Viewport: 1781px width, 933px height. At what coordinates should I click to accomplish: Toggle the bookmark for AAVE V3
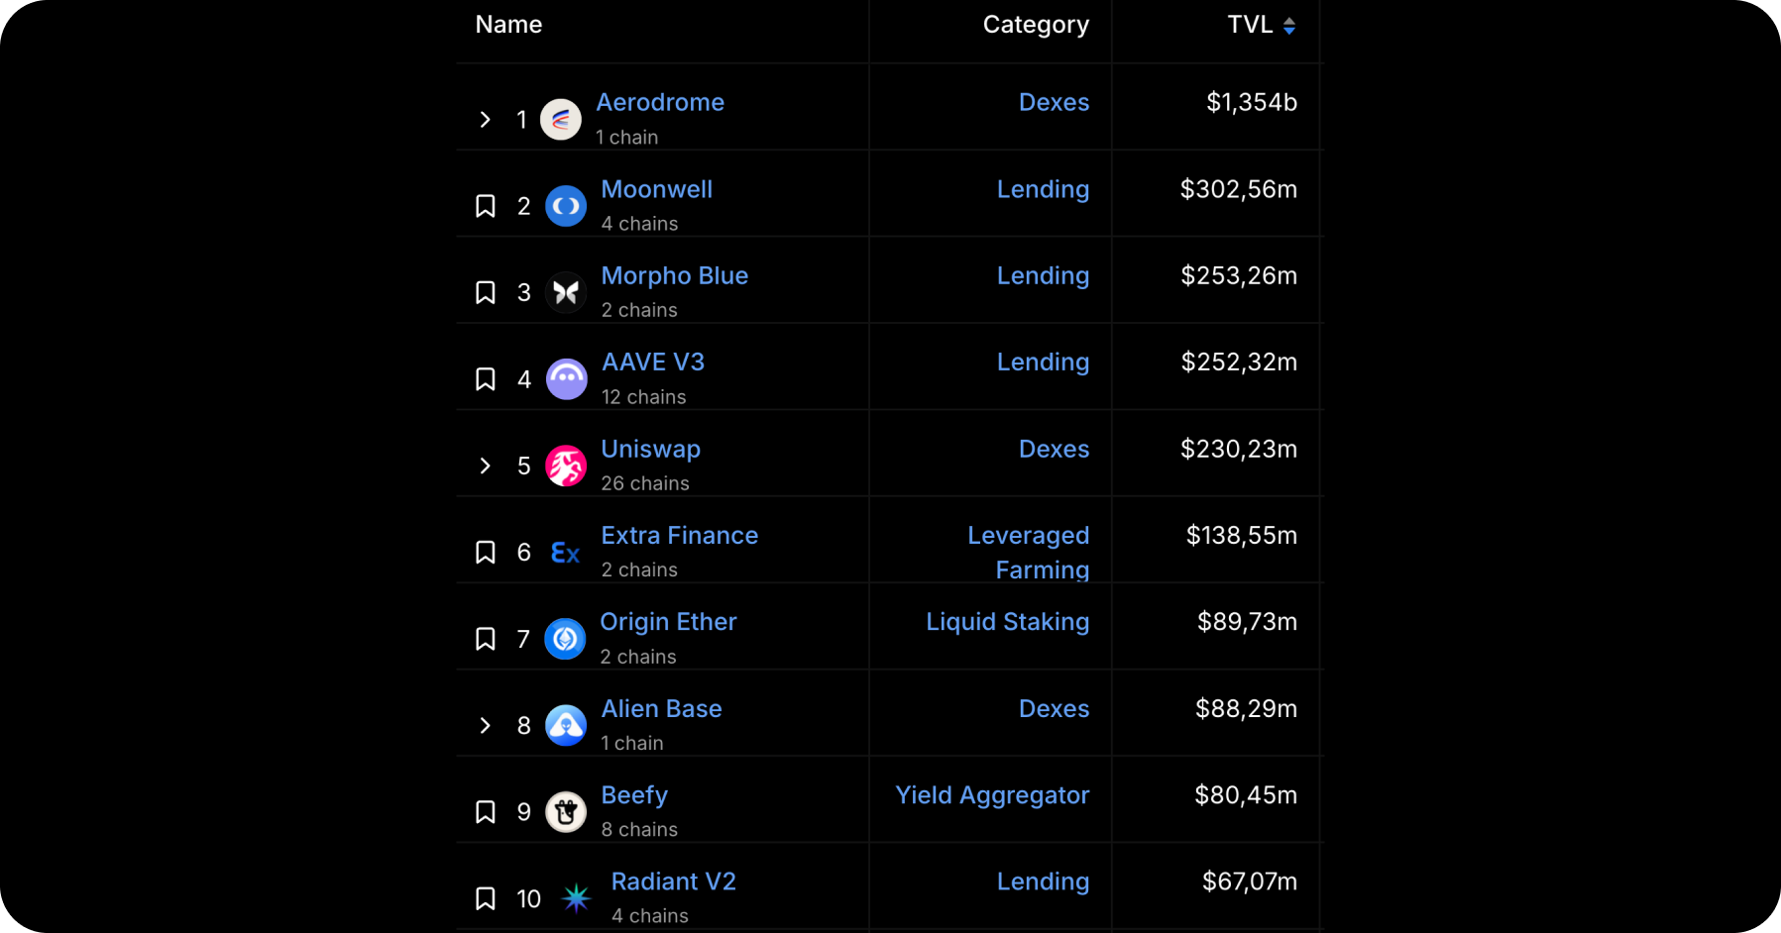(x=486, y=379)
